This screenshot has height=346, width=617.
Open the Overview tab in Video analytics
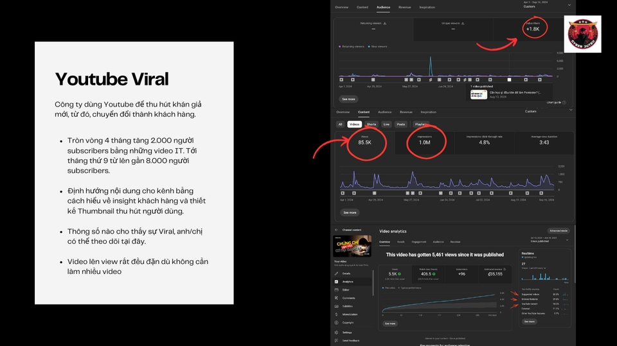(384, 242)
